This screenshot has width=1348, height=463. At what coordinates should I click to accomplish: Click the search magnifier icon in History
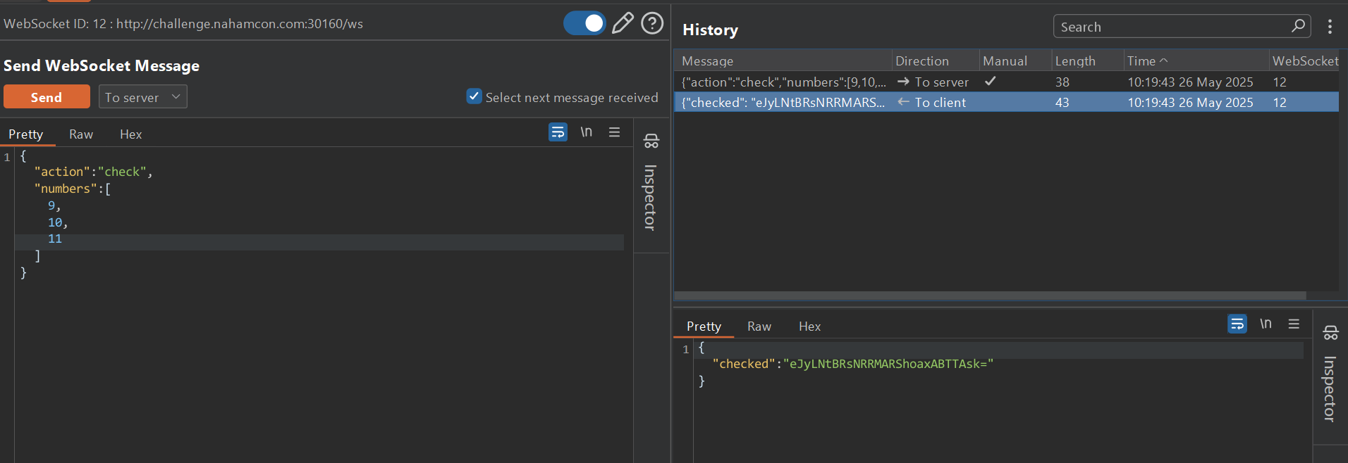click(1298, 26)
